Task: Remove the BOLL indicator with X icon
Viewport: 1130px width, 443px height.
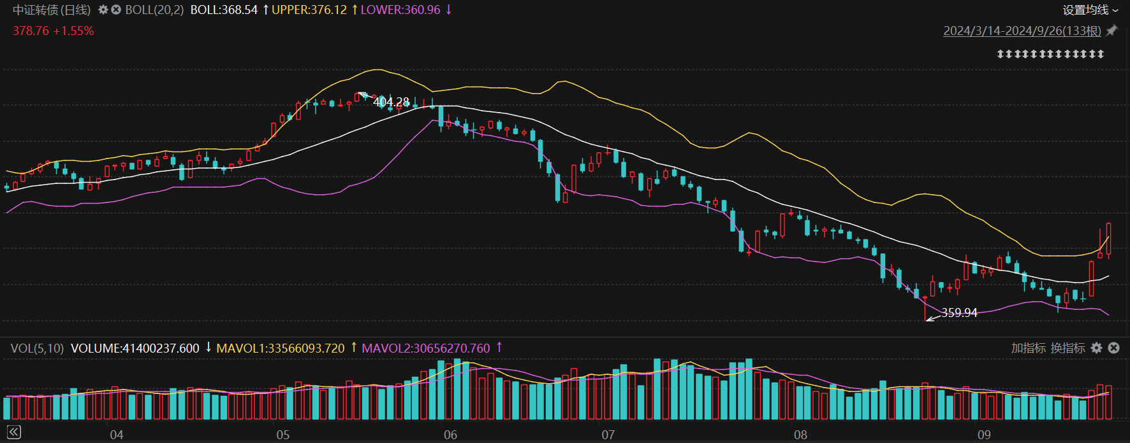Action: [x=116, y=10]
